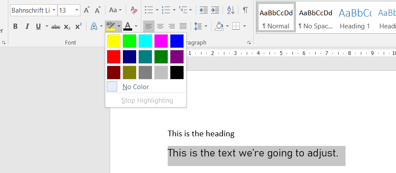Apply the No Spacing style
396x173 pixels.
point(315,17)
